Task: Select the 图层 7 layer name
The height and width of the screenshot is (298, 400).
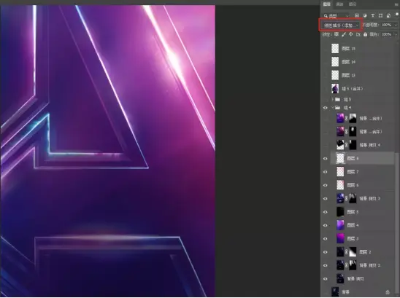Action: (x=353, y=172)
